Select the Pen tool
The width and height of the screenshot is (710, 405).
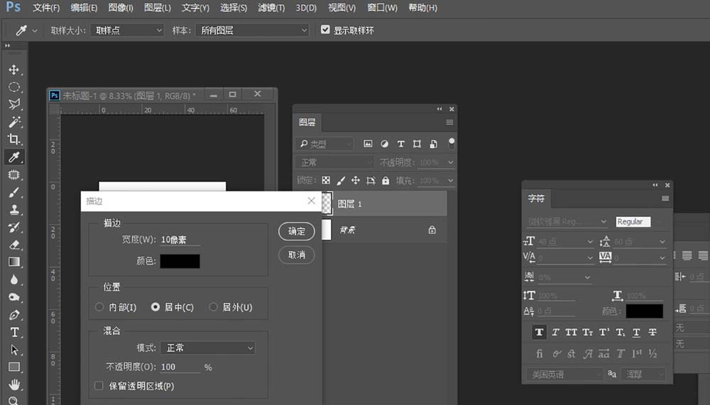tap(14, 315)
